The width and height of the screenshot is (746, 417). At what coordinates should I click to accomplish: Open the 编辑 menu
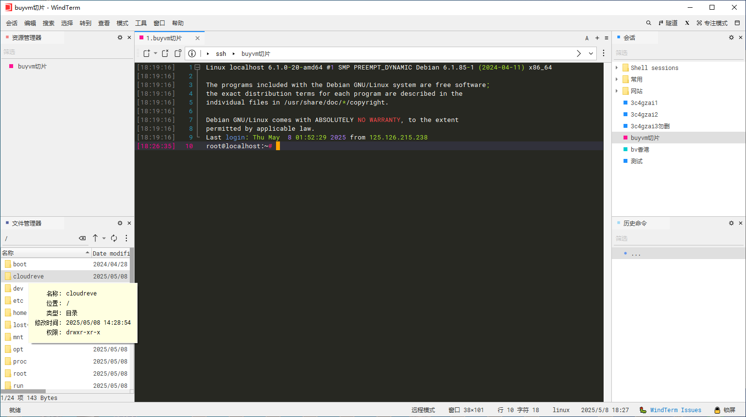point(30,23)
